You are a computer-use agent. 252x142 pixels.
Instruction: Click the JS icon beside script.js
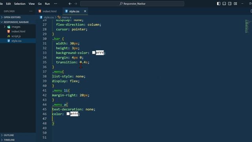coord(9,36)
